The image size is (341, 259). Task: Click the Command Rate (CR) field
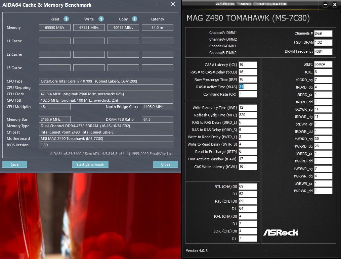[x=248, y=94]
